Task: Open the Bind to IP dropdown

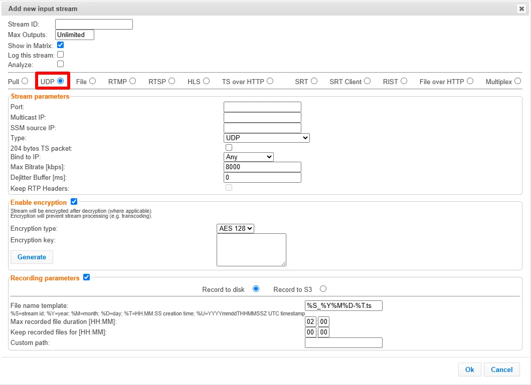Action: [249, 157]
